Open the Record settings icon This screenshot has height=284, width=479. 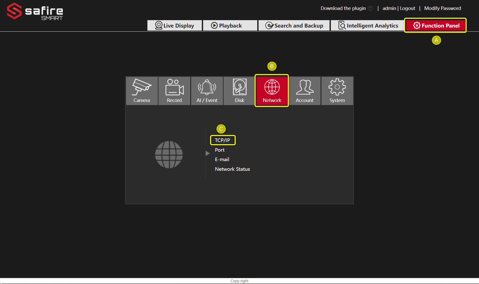[x=174, y=91]
